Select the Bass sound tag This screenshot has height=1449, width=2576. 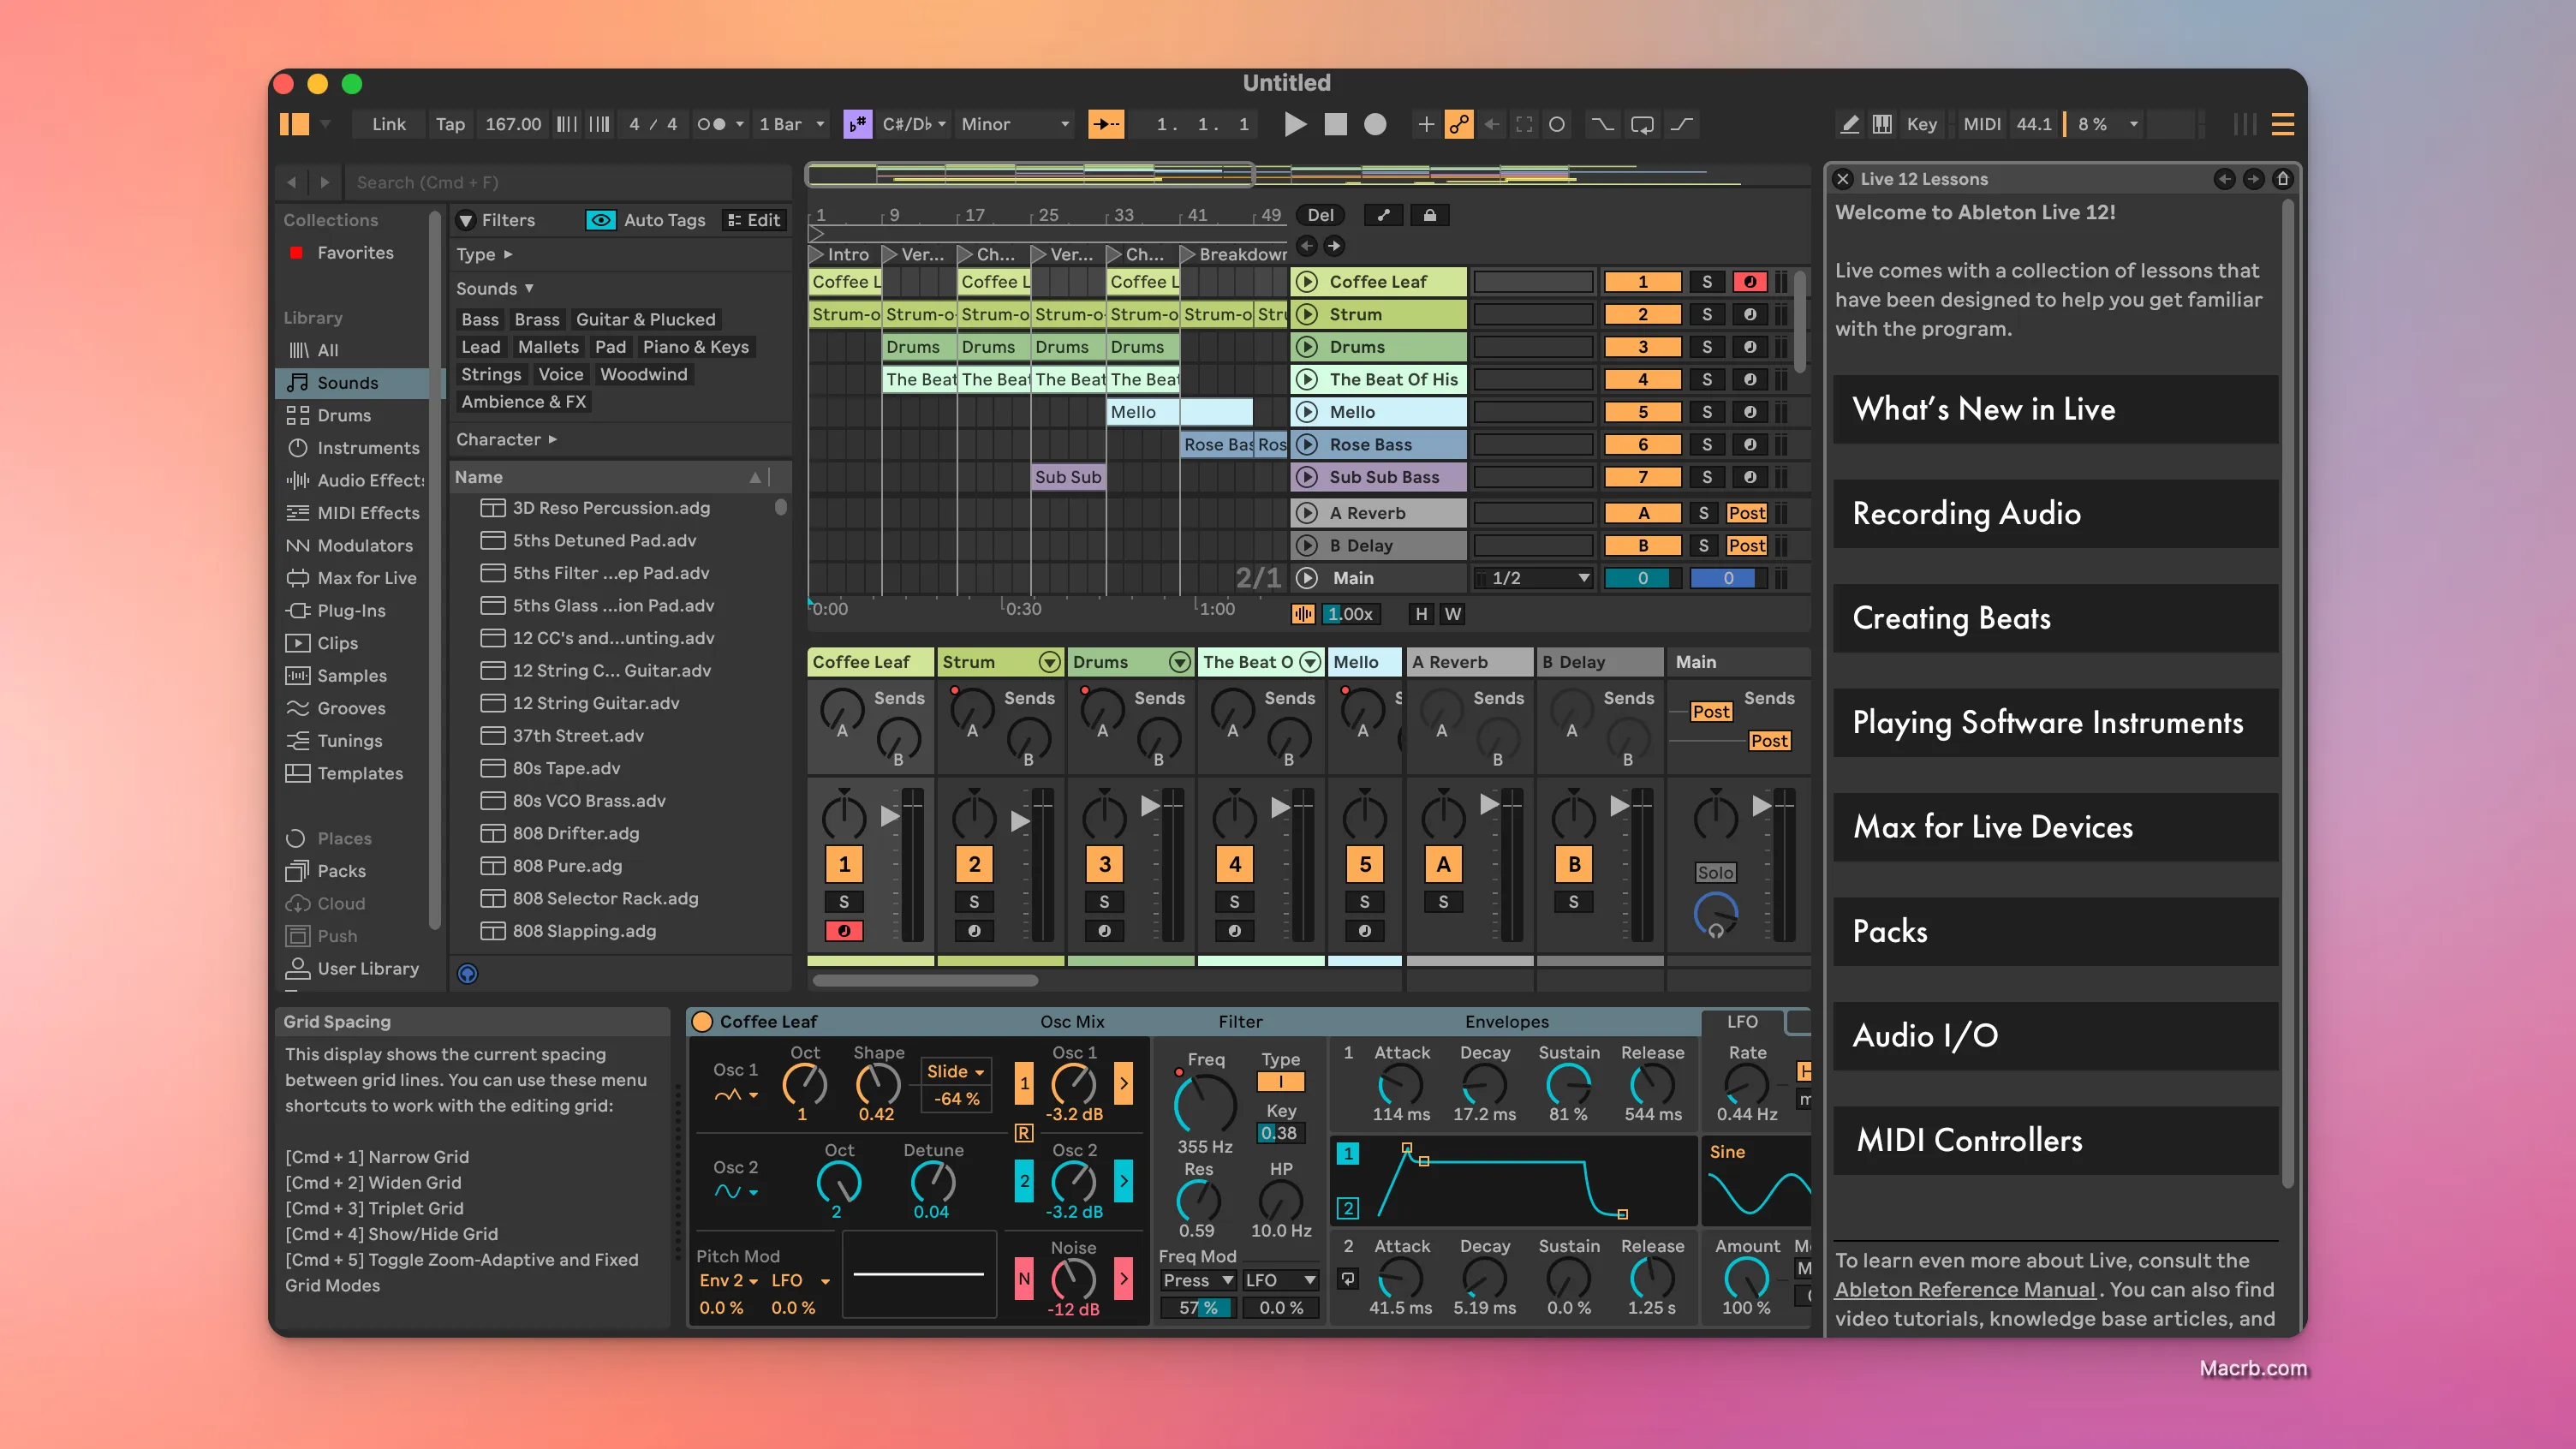coord(480,319)
